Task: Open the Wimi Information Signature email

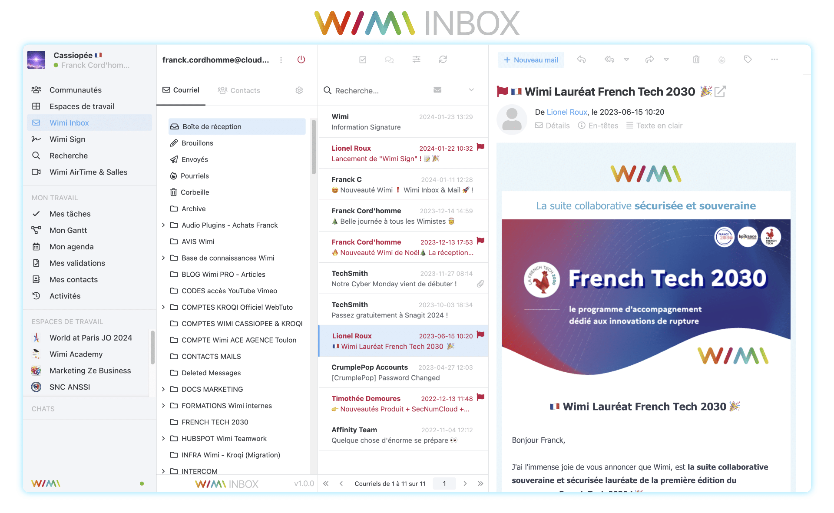Action: [x=403, y=122]
